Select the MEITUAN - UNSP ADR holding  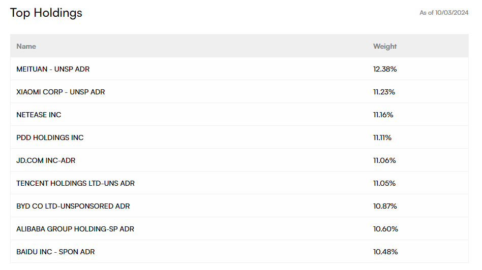(53, 69)
